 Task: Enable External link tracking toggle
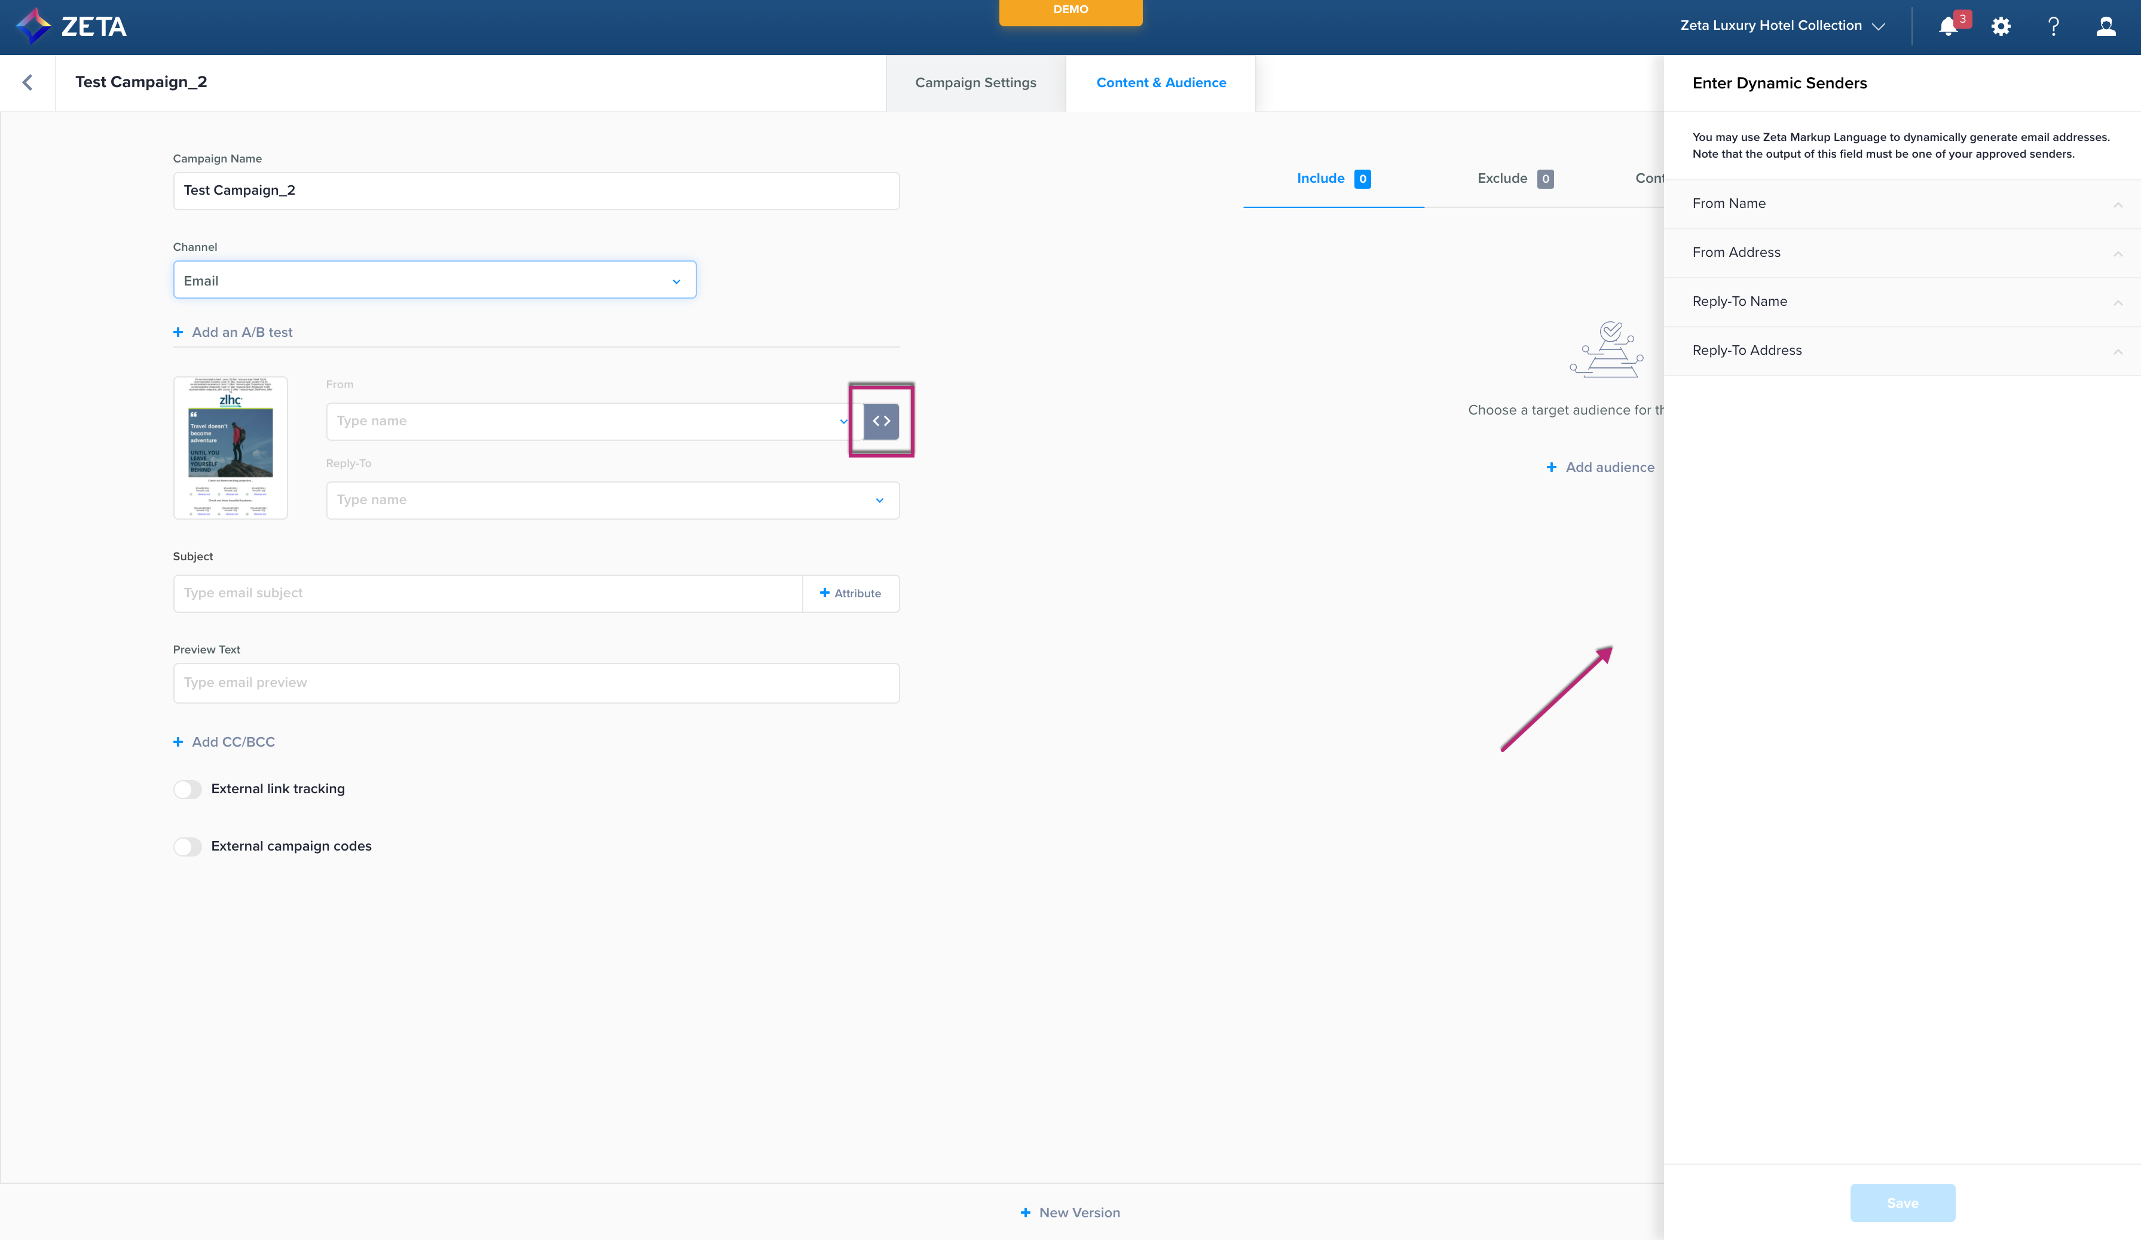[x=188, y=789]
